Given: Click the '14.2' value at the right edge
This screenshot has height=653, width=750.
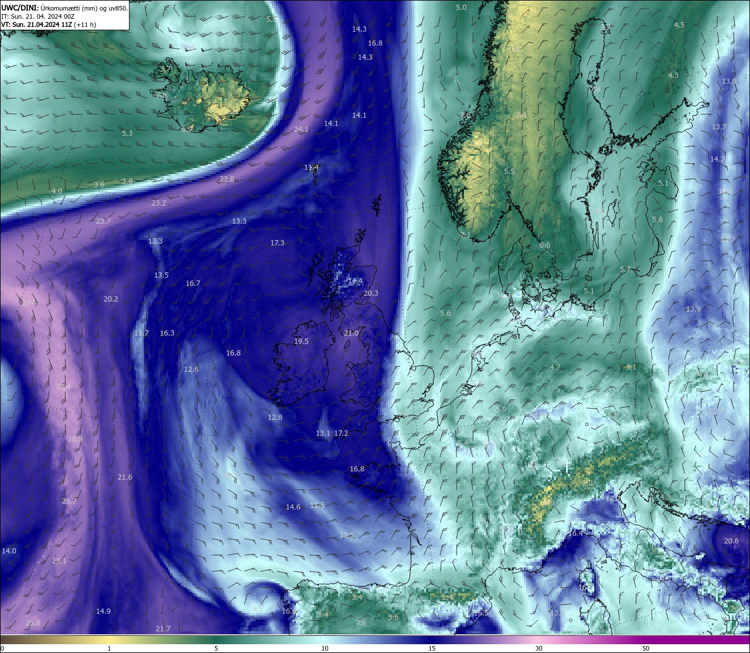Looking at the screenshot, I should (x=717, y=159).
